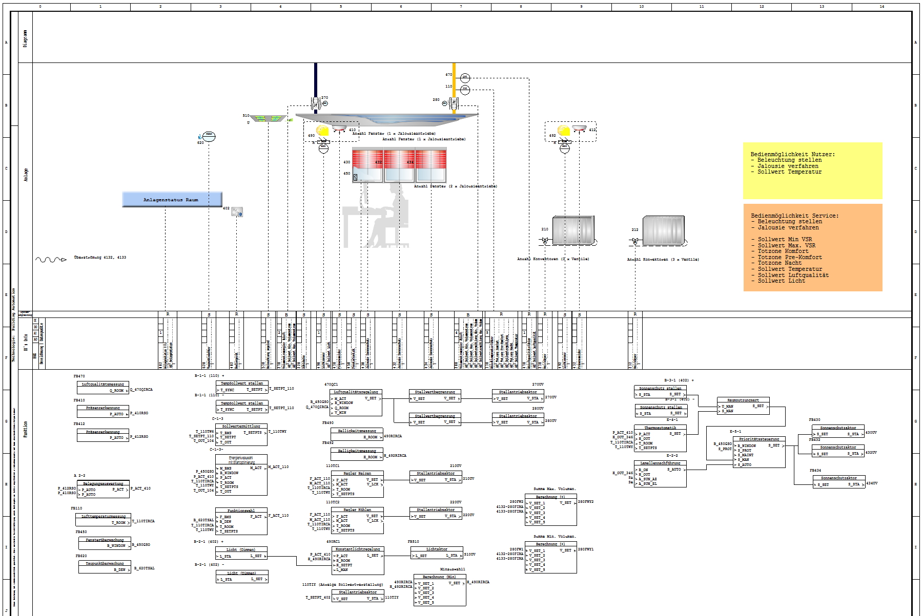Image resolution: width=923 pixels, height=616 pixels.
Task: Select Stellantriebsaktor block for 270UV
Action: 518,395
